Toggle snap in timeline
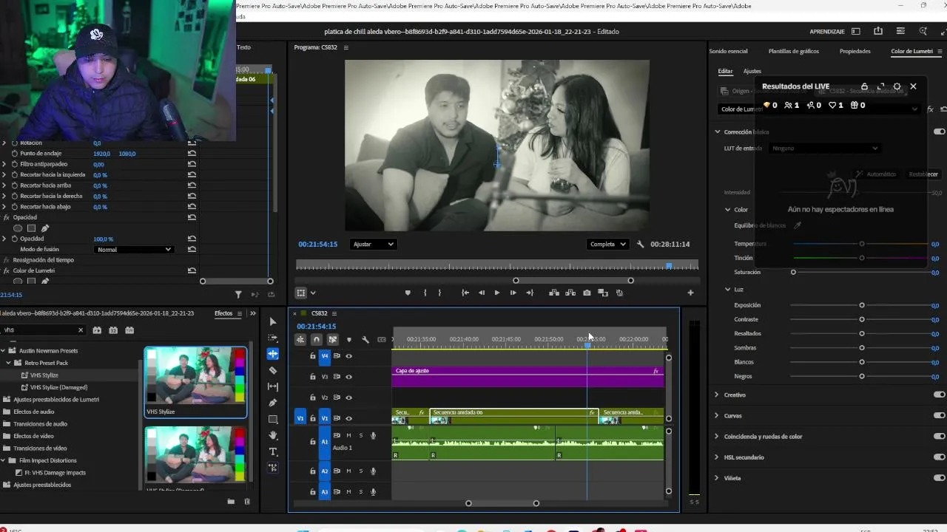This screenshot has width=947, height=532. pos(317,340)
